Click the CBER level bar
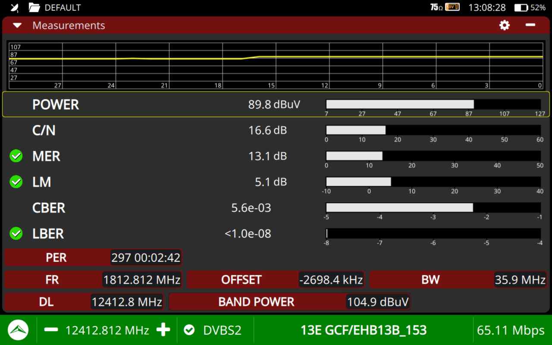552x345 pixels. (433, 208)
